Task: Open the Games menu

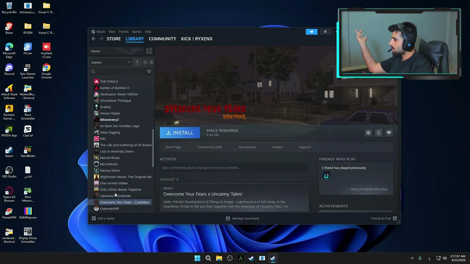Action: point(137,32)
